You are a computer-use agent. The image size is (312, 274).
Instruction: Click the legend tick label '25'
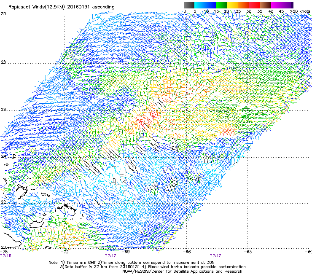238,11
